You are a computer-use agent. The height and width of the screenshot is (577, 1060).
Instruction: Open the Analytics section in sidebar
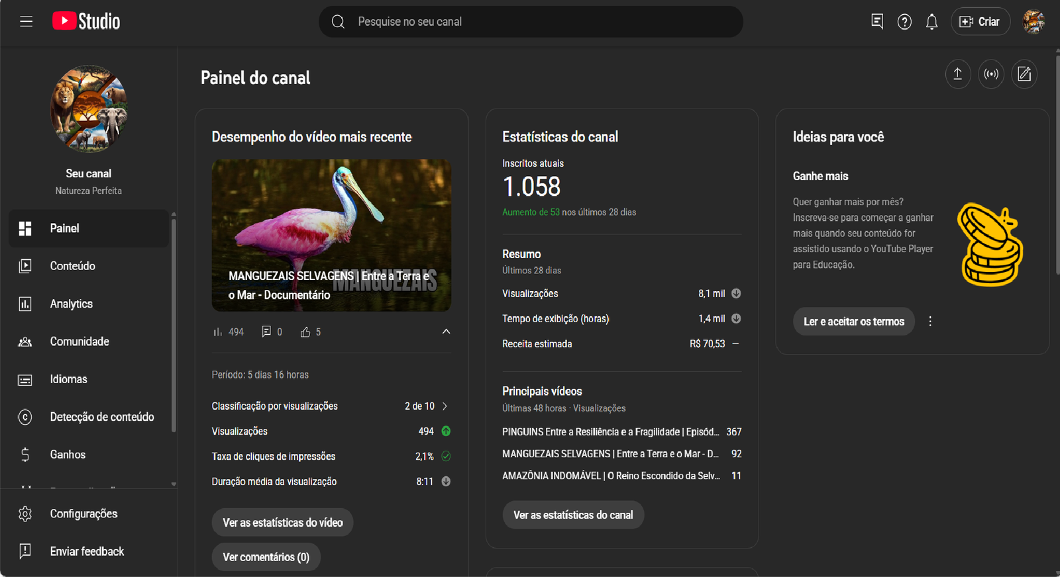click(71, 304)
